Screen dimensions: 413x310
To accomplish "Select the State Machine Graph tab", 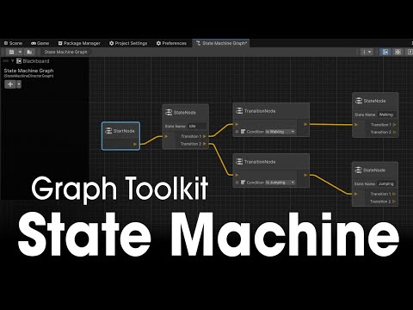I will tap(221, 43).
